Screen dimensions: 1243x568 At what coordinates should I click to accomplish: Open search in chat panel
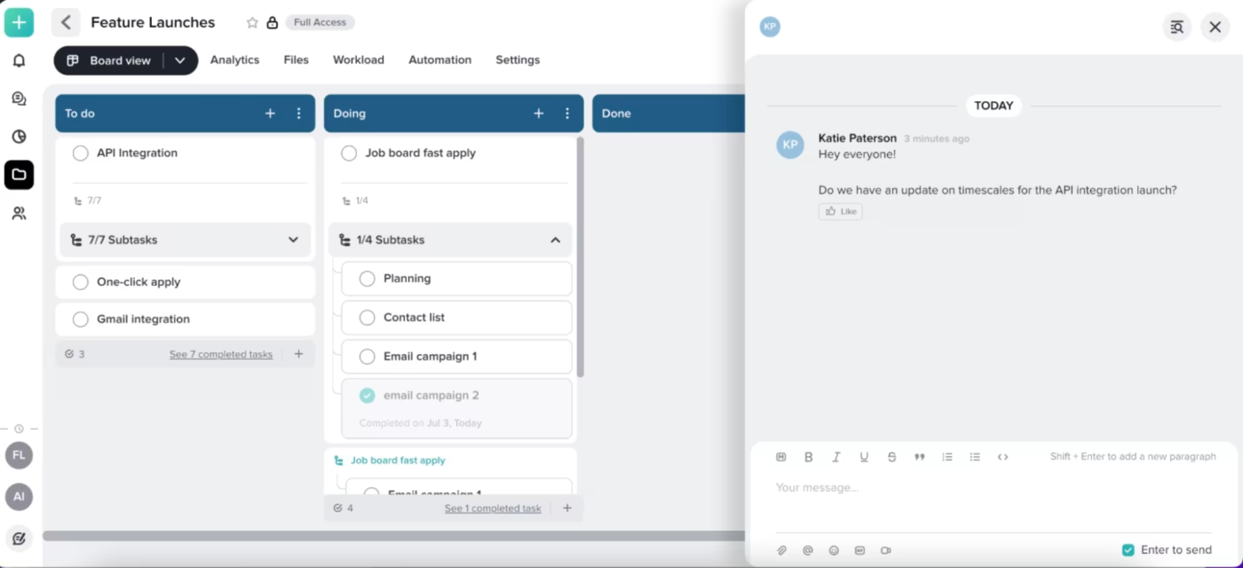(x=1177, y=27)
